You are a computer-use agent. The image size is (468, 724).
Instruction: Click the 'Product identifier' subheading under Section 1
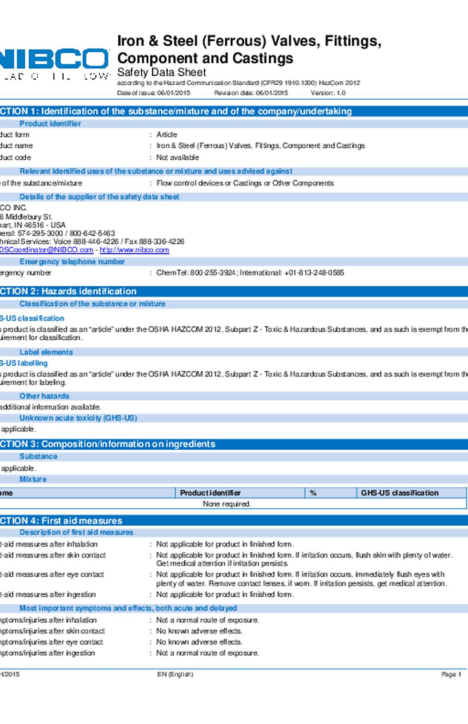coord(50,124)
